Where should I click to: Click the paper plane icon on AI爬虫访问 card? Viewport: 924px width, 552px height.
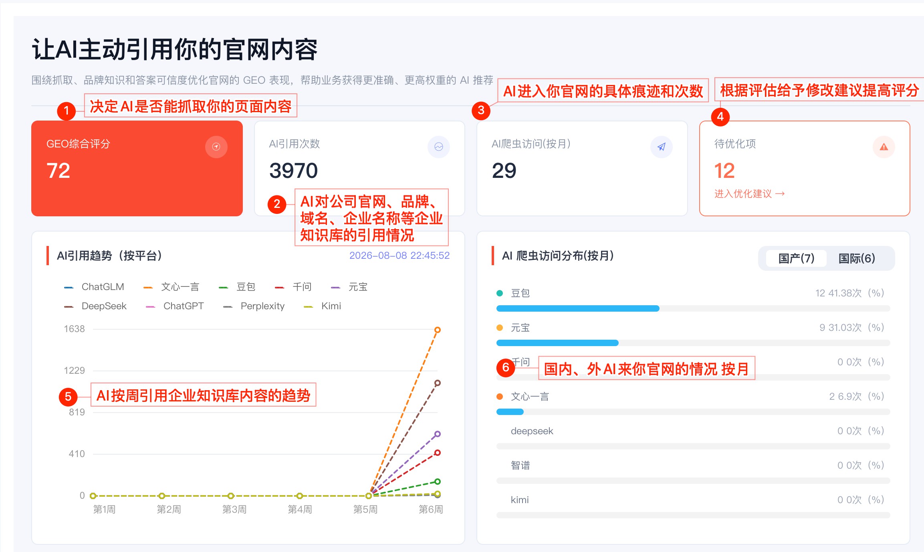click(662, 147)
